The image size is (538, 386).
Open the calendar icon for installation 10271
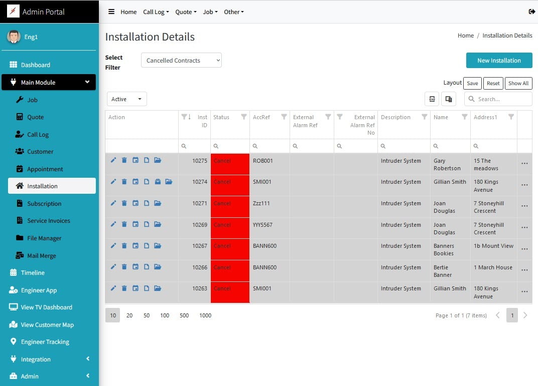pyautogui.click(x=136, y=203)
